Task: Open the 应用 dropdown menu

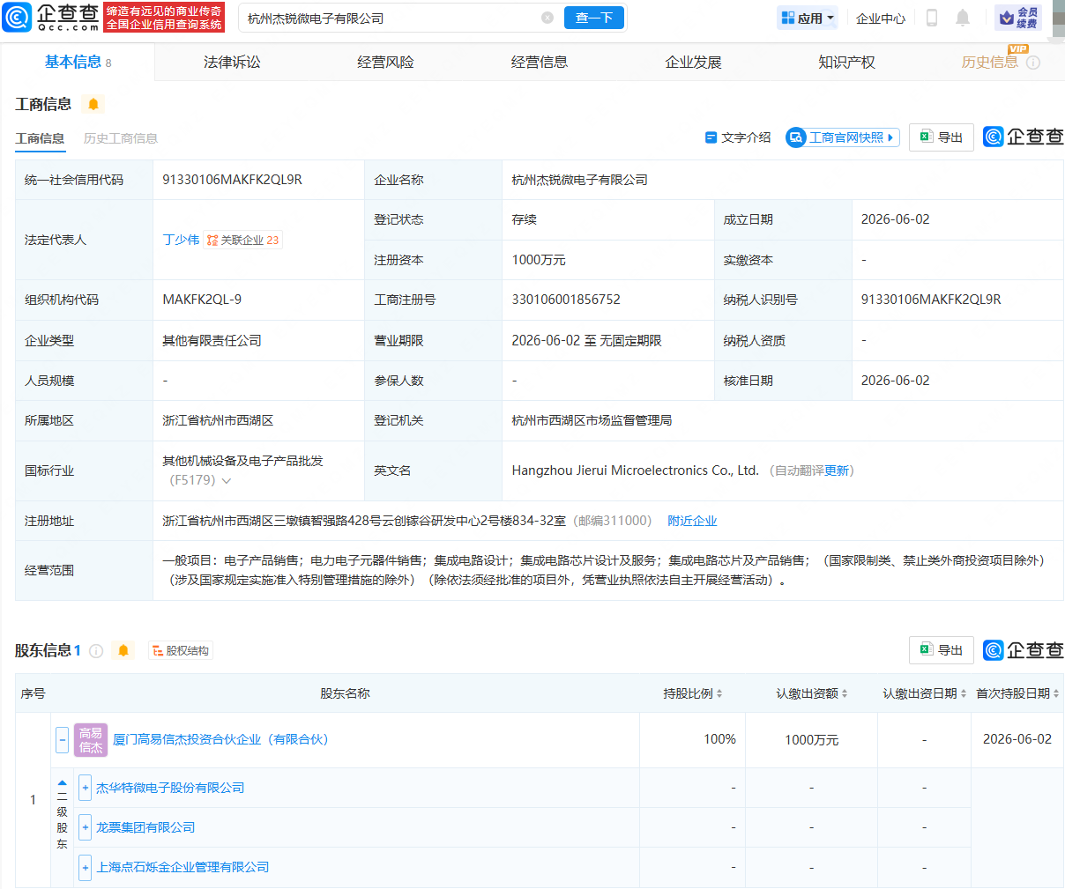Action: [808, 18]
